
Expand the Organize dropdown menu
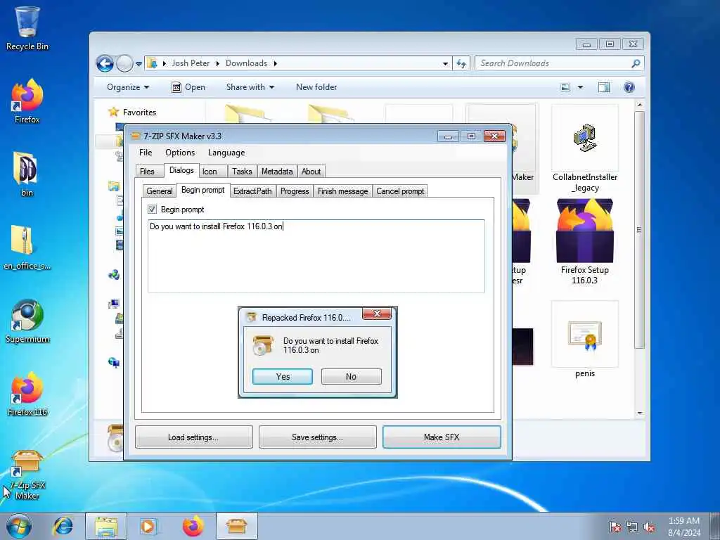128,87
